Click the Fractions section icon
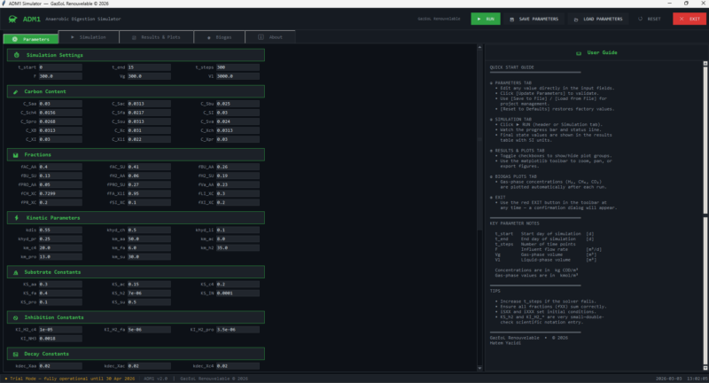This screenshot has height=383, width=709. (x=17, y=154)
